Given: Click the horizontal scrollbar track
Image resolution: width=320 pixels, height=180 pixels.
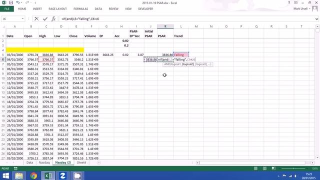Looking at the screenshot, I should [252, 162].
